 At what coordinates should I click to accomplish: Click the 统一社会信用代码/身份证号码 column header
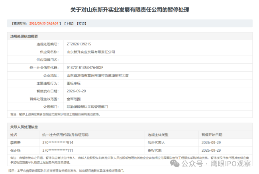(65, 135)
